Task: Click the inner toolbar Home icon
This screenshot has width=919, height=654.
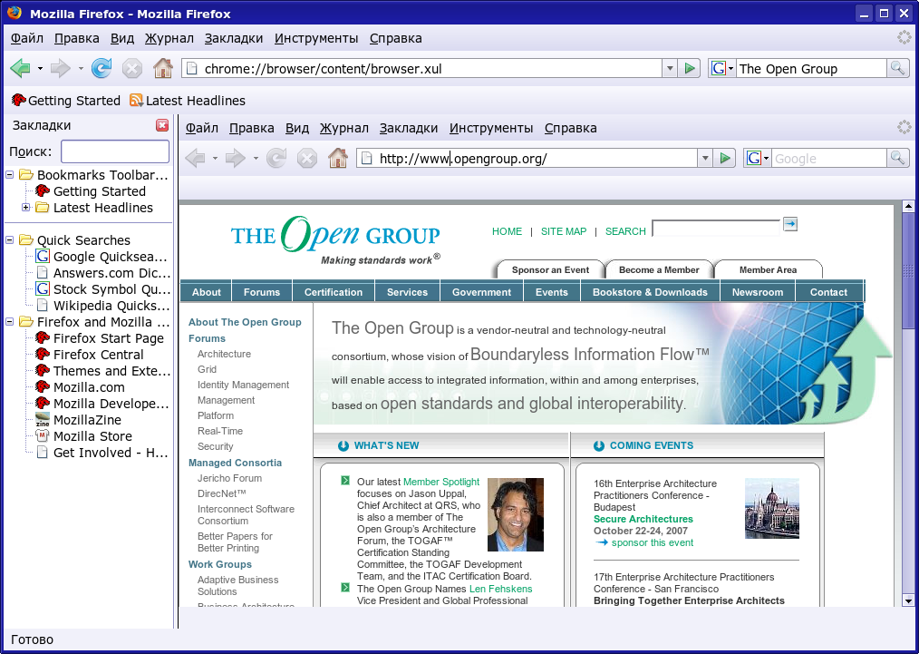Action: [x=337, y=158]
